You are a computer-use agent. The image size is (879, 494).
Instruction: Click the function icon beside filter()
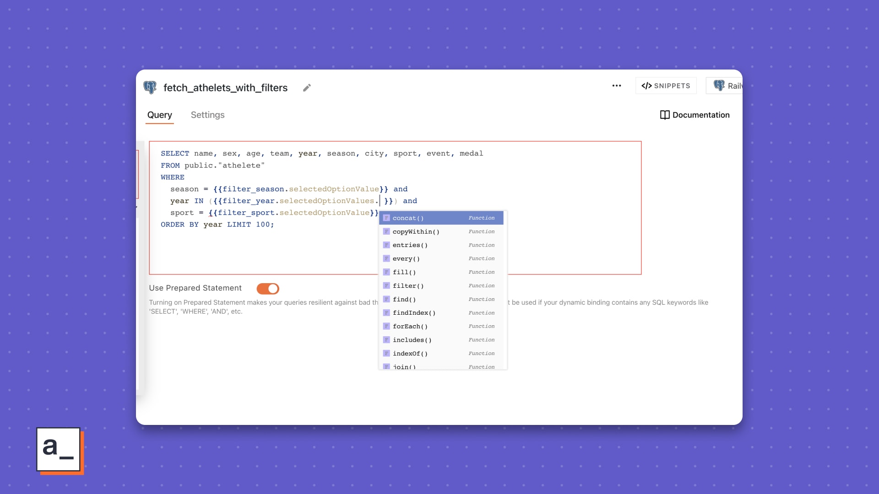click(x=386, y=286)
